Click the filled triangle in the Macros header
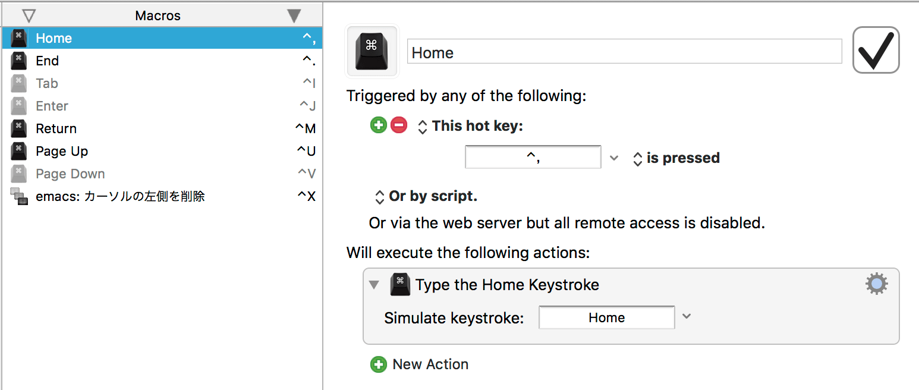The height and width of the screenshot is (390, 919). (x=294, y=16)
